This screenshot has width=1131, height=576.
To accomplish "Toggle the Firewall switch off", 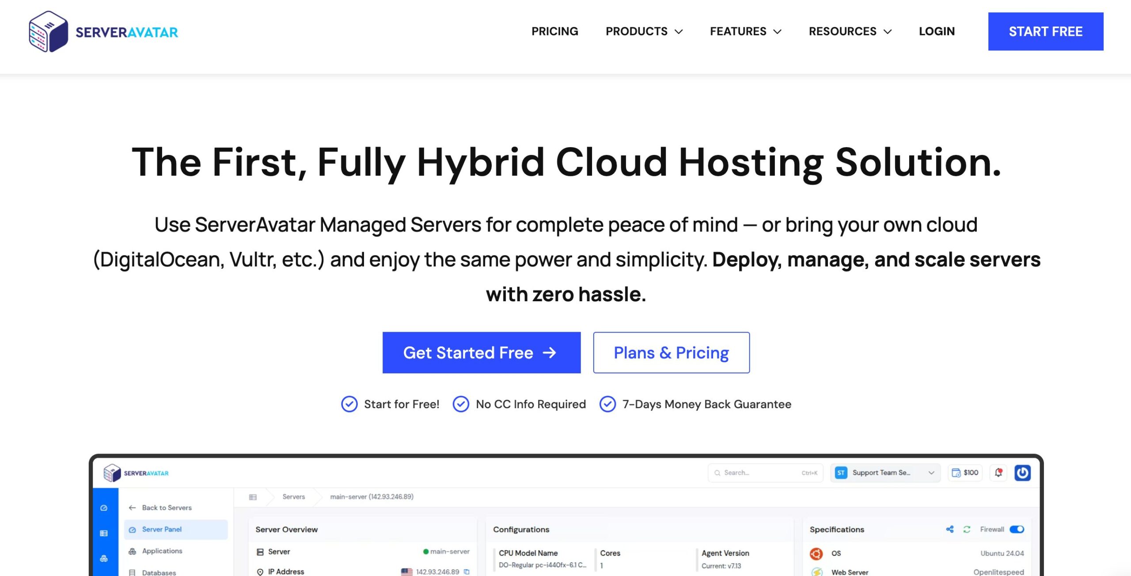I will point(1017,529).
